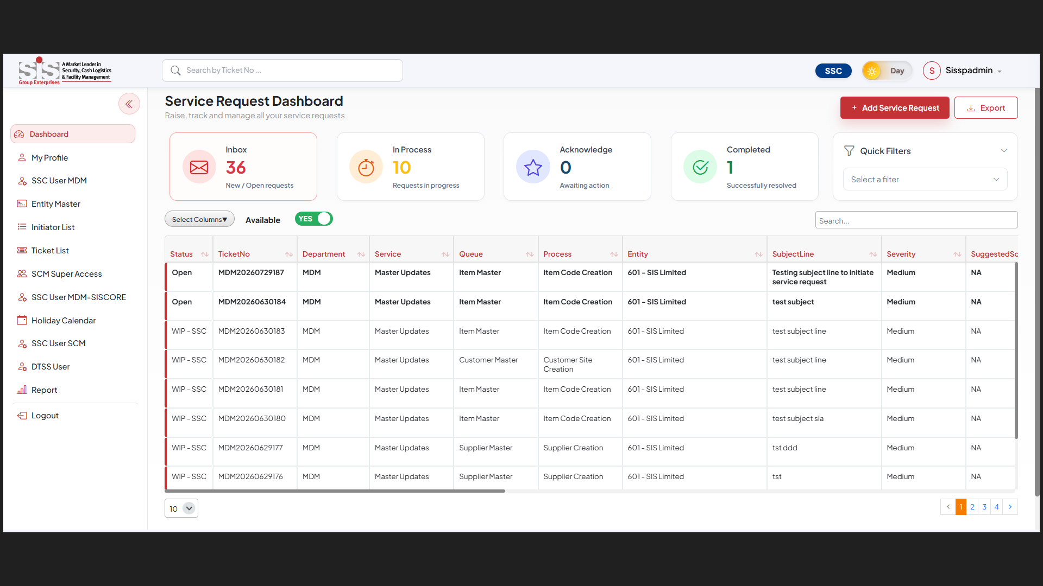The image size is (1043, 586).
Task: Open the rows-per-page 10 dropdown
Action: pos(181,508)
